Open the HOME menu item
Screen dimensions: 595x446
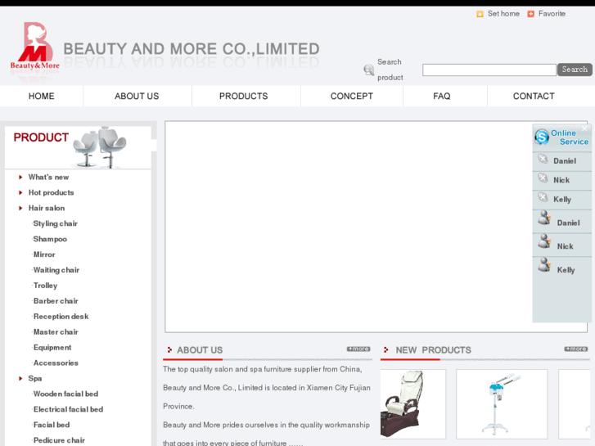click(42, 96)
